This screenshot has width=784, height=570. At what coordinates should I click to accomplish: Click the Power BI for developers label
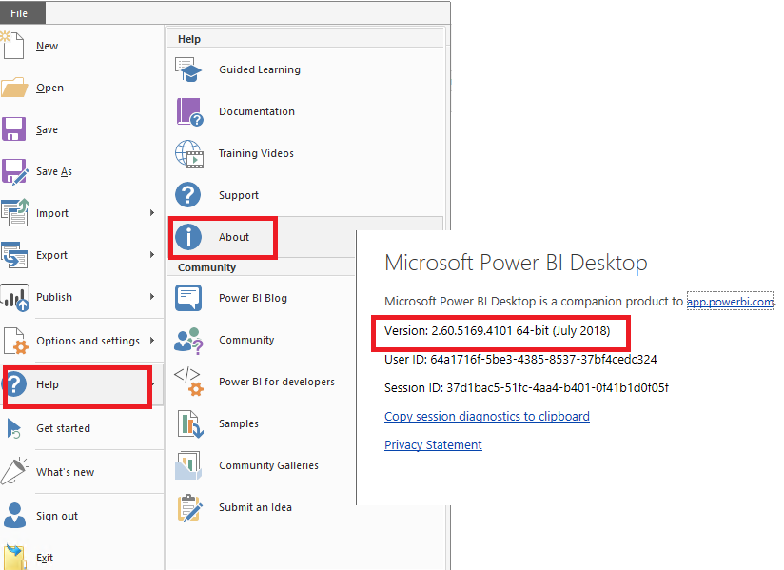(277, 382)
